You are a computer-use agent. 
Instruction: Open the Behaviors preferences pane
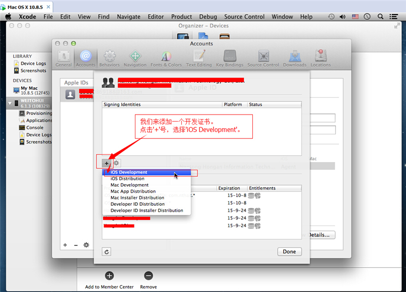pos(110,58)
